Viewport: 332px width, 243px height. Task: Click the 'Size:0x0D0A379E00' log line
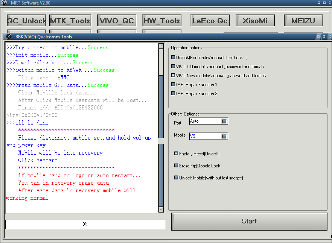[x=32, y=115]
